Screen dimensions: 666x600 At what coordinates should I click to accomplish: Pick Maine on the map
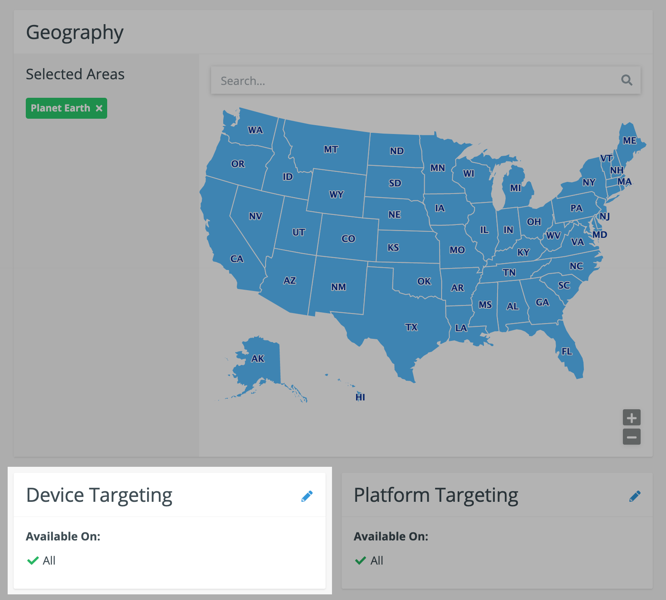(629, 140)
